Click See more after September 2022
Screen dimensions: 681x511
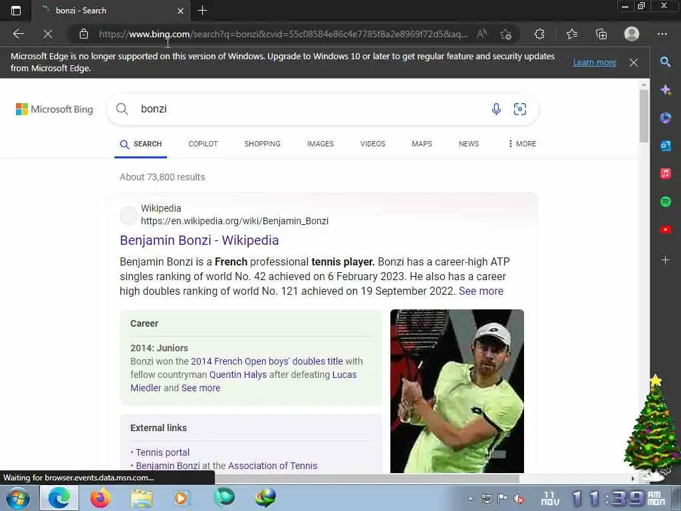pos(481,291)
